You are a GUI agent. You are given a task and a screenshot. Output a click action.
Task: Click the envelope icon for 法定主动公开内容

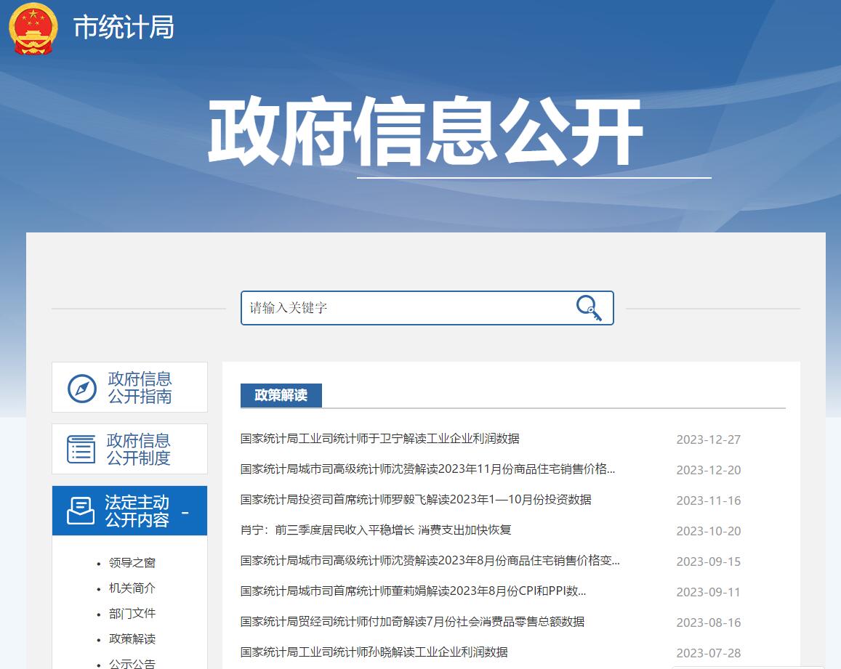click(81, 511)
